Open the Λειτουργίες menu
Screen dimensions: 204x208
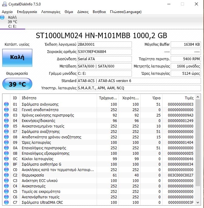tap(51, 12)
